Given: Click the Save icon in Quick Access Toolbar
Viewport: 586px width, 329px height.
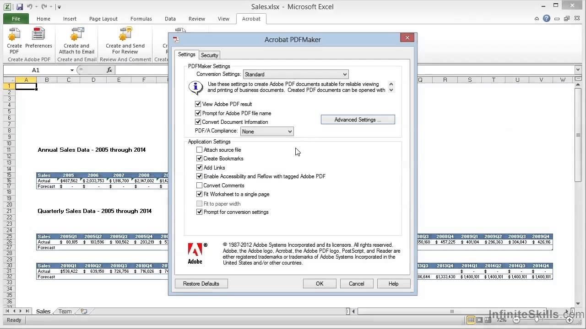Looking at the screenshot, I should point(19,7).
